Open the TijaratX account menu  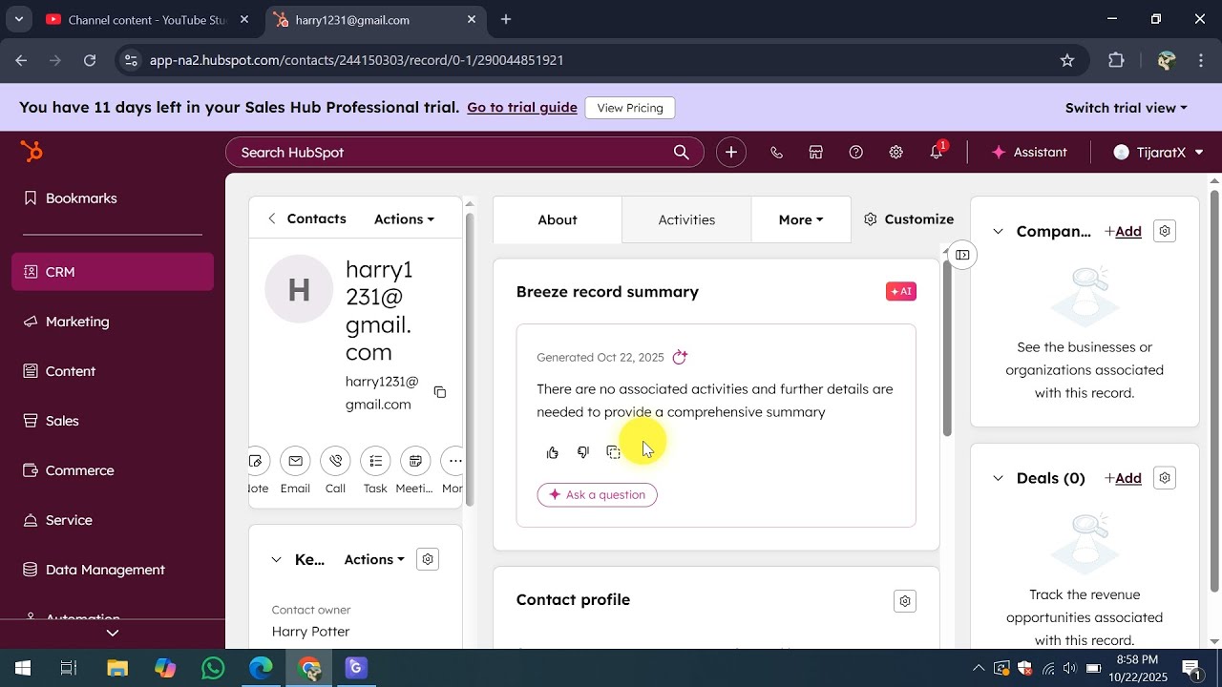point(1158,153)
